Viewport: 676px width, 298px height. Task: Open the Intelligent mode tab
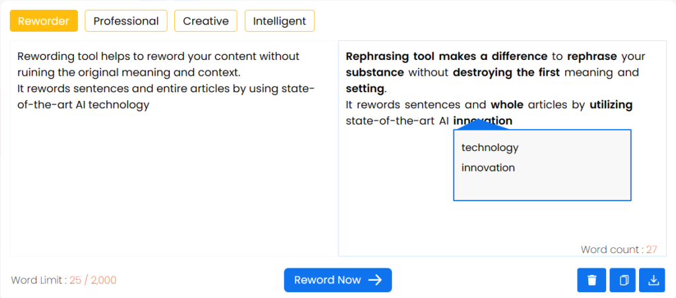279,21
